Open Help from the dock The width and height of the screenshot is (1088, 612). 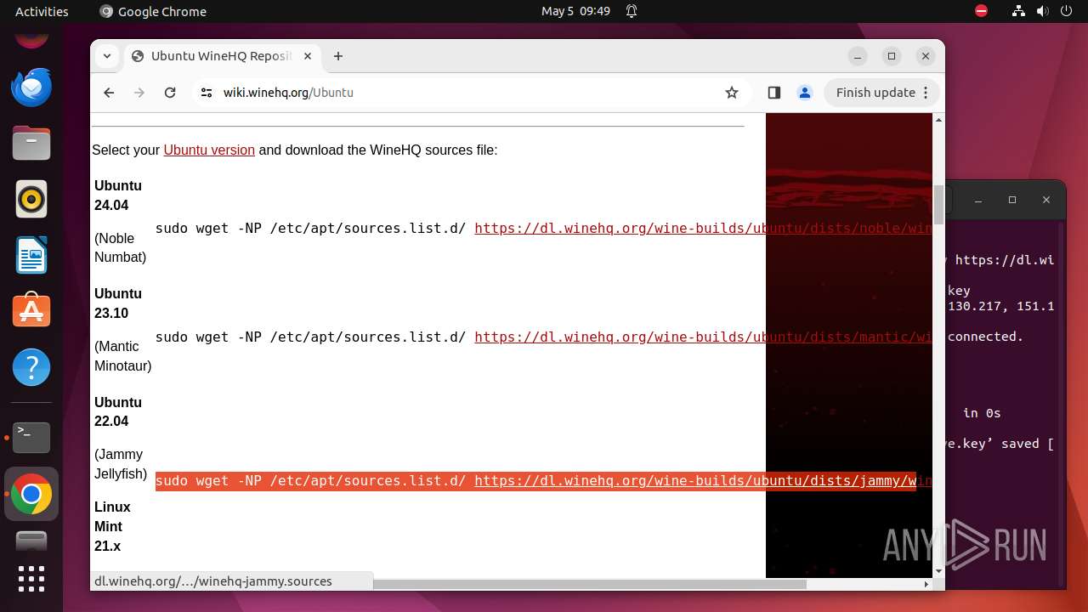click(31, 367)
